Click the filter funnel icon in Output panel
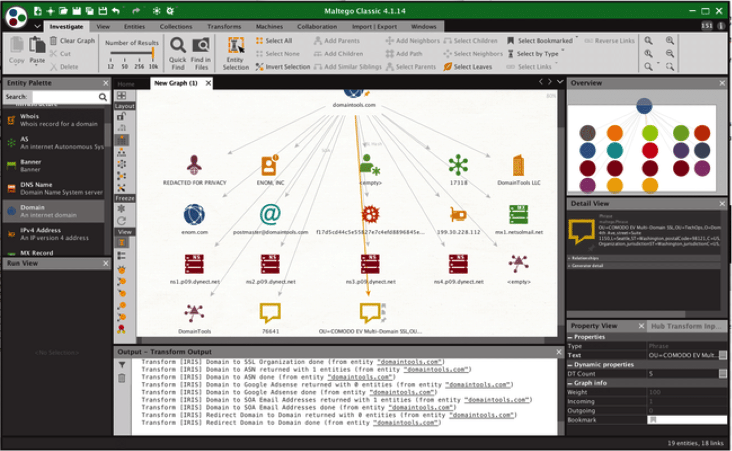 coord(122,365)
